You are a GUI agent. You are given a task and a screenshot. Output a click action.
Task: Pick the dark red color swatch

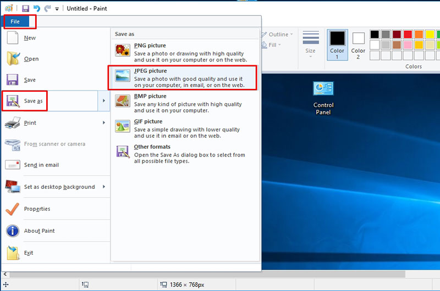click(397, 35)
